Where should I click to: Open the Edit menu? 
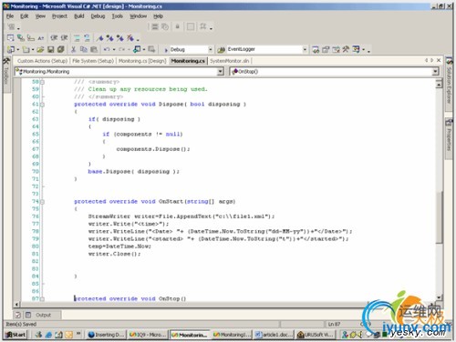point(24,16)
